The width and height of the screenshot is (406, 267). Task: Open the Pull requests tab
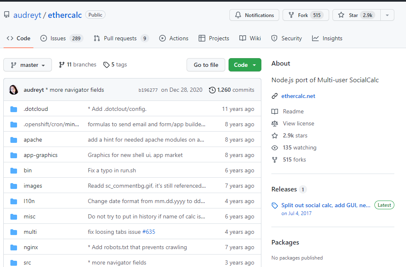121,38
